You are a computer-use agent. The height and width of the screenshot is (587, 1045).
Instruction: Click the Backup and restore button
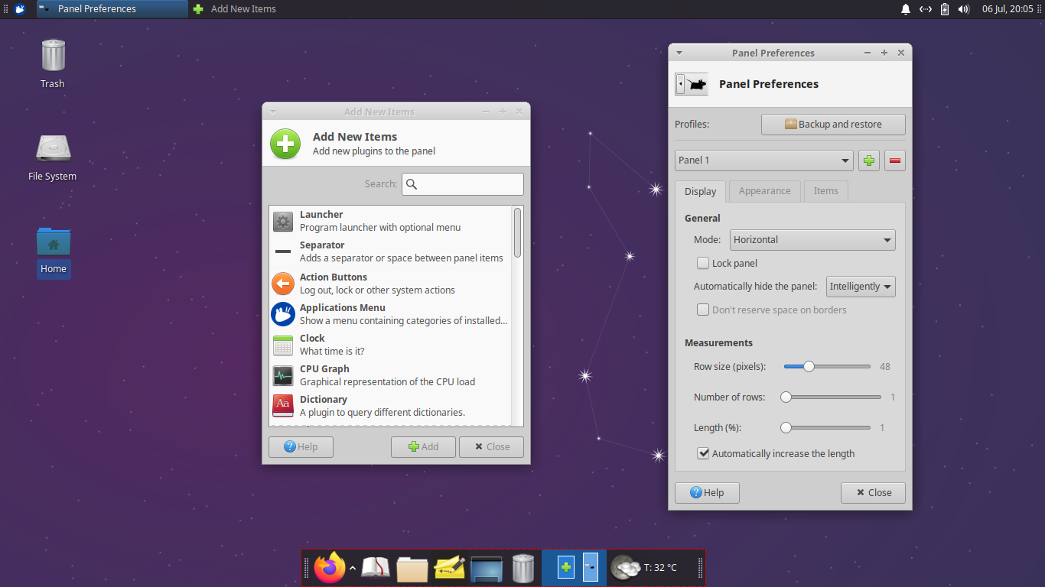coord(833,124)
